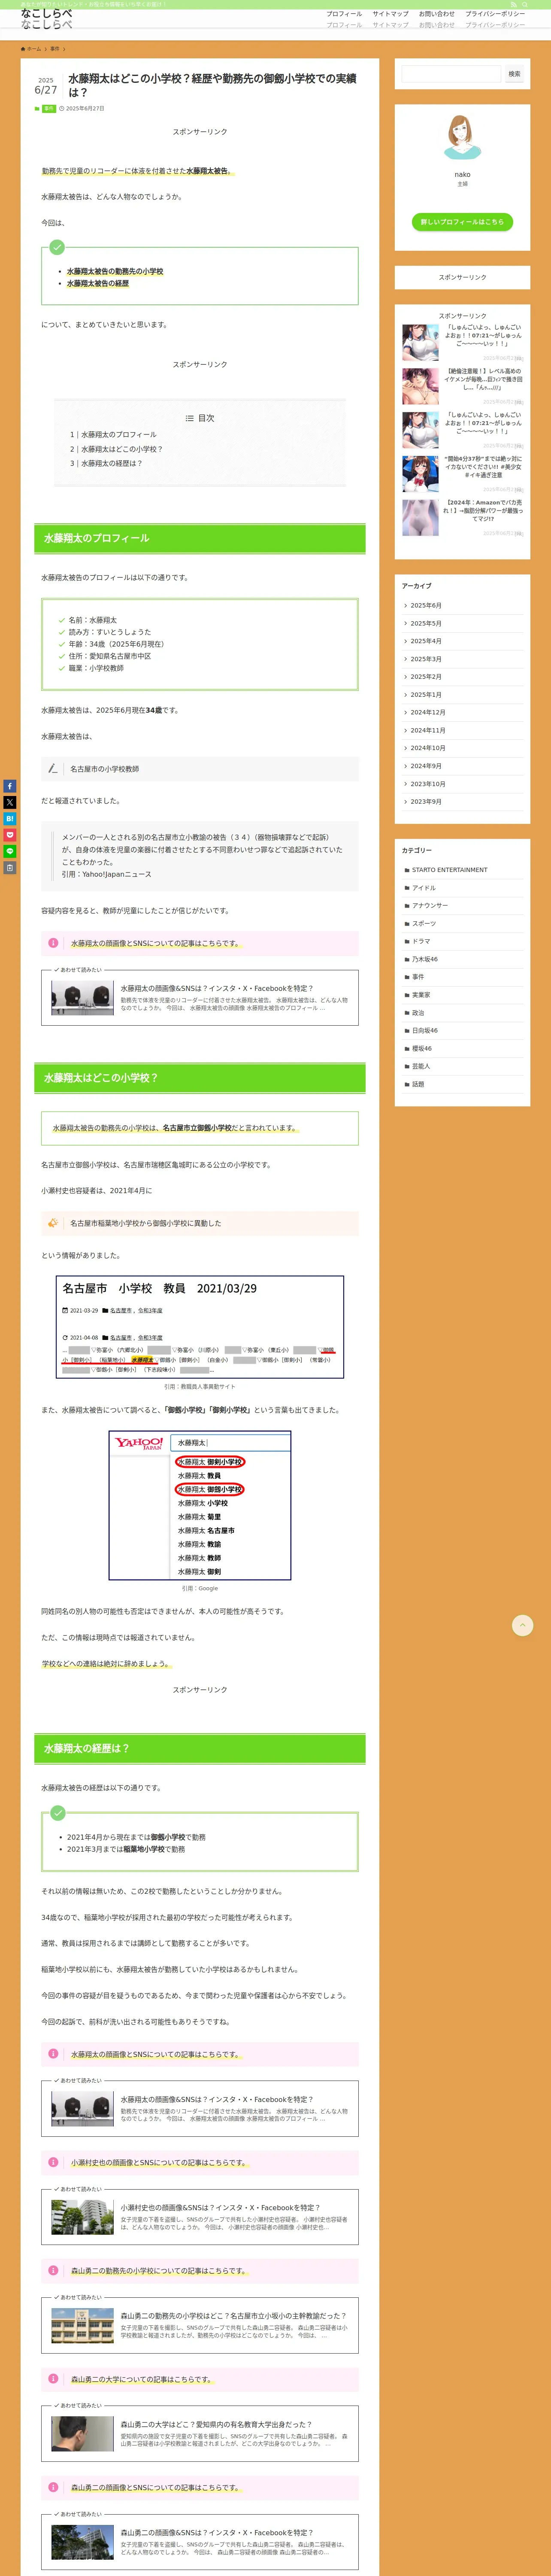Screen dimensions: 551x2576
Task: Click 詳しいプロフィールはこちら button
Action: [x=462, y=222]
